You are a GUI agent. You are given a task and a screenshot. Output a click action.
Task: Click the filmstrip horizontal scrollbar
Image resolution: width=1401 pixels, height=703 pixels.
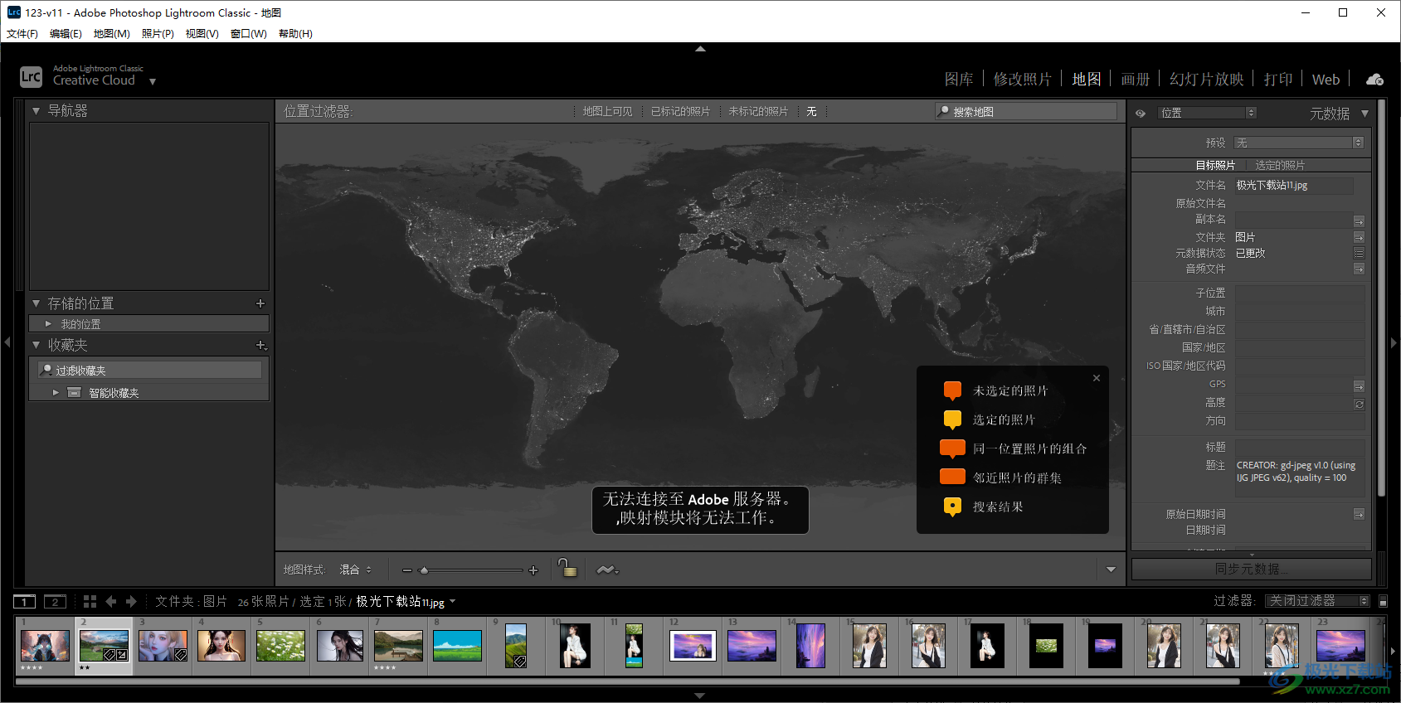627,681
